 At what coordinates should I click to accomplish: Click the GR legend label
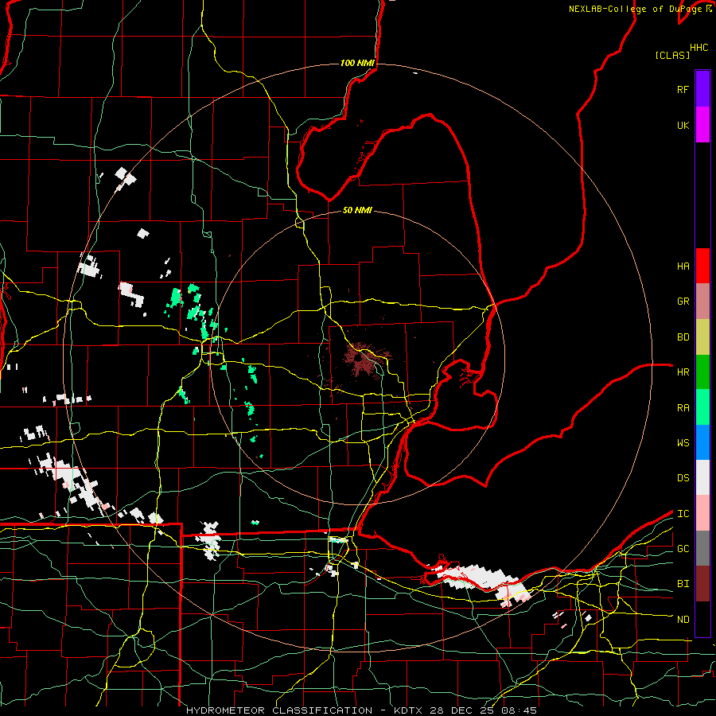point(683,302)
